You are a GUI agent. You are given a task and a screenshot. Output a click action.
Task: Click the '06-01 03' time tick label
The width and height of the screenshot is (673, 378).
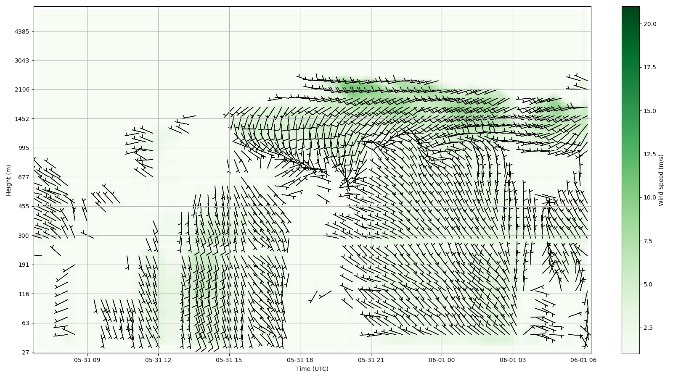[513, 360]
